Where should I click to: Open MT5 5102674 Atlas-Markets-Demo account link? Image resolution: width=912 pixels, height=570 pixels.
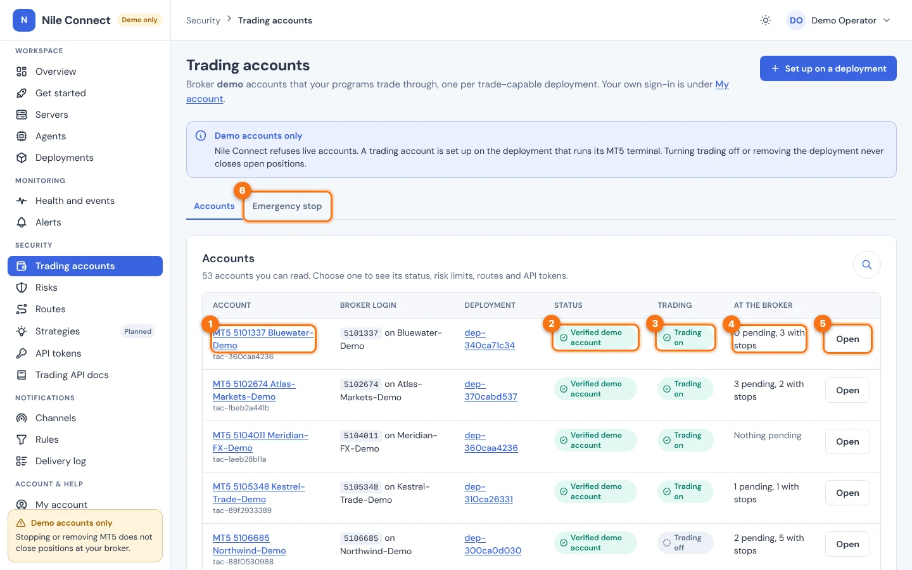(254, 390)
